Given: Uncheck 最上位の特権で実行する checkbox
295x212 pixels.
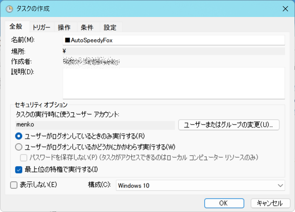Looking at the screenshot, I should click(x=19, y=170).
